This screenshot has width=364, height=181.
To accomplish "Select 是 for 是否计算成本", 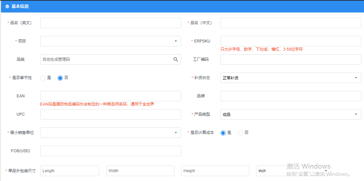I will [223, 133].
